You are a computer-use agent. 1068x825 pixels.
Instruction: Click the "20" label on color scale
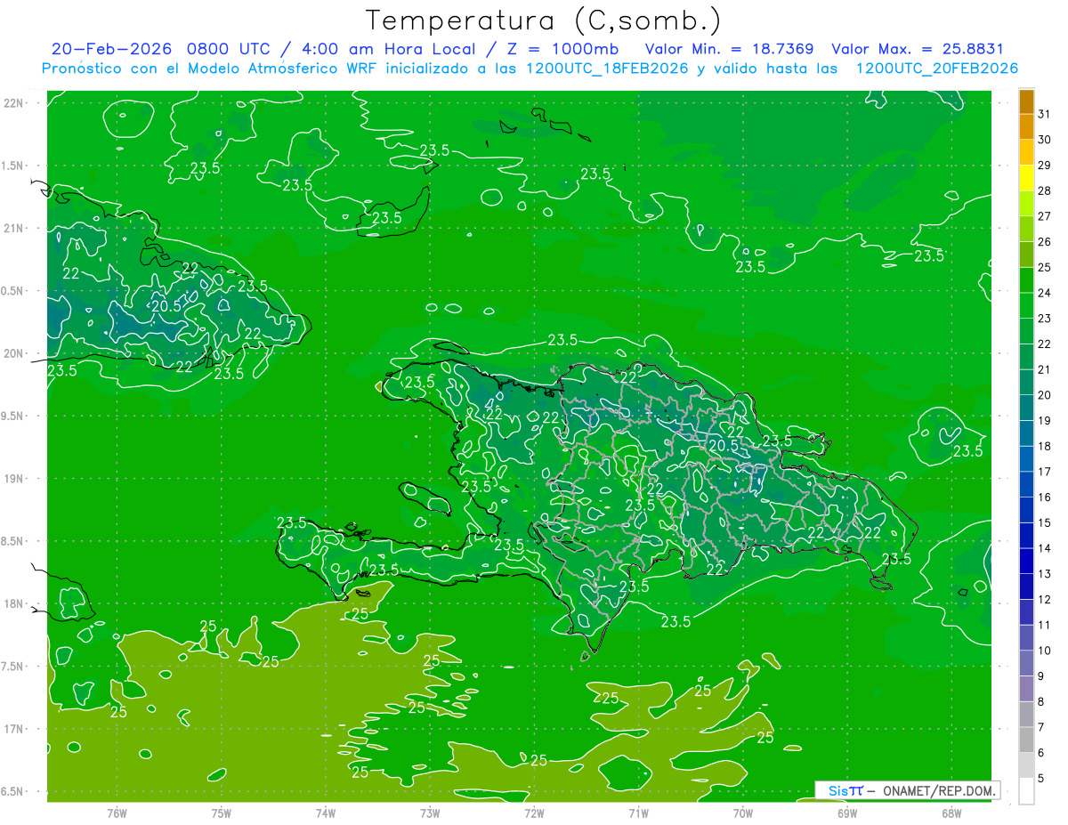tap(1044, 395)
